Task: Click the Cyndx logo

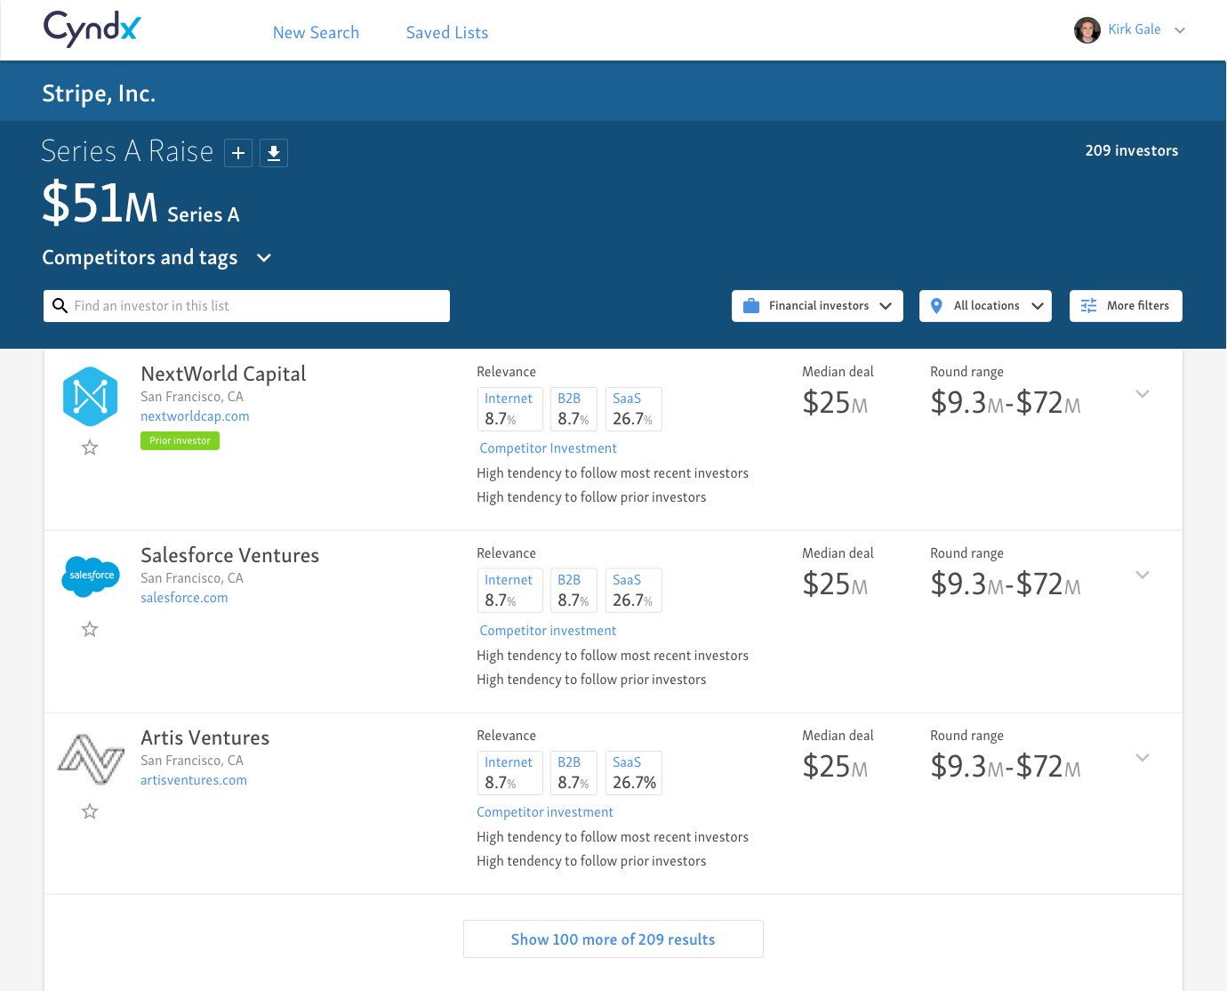Action: [x=92, y=29]
